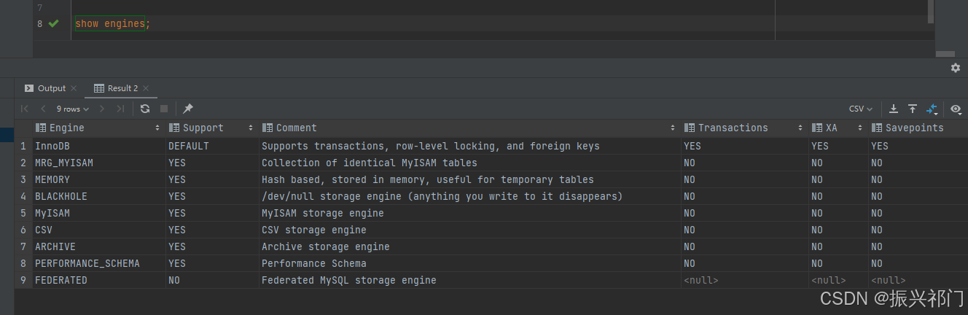Export data download icon

click(x=893, y=109)
